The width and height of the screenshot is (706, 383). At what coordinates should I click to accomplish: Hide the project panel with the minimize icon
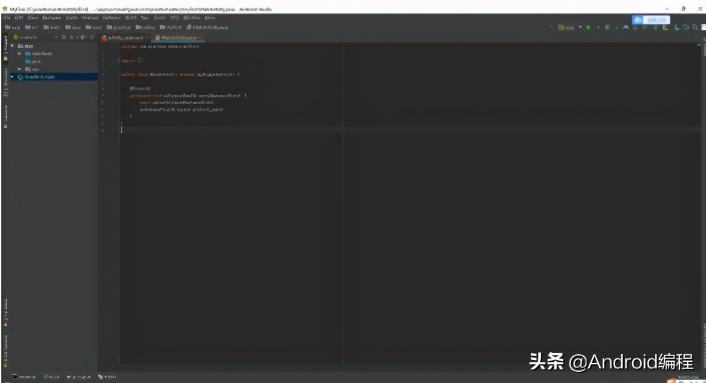[92, 37]
